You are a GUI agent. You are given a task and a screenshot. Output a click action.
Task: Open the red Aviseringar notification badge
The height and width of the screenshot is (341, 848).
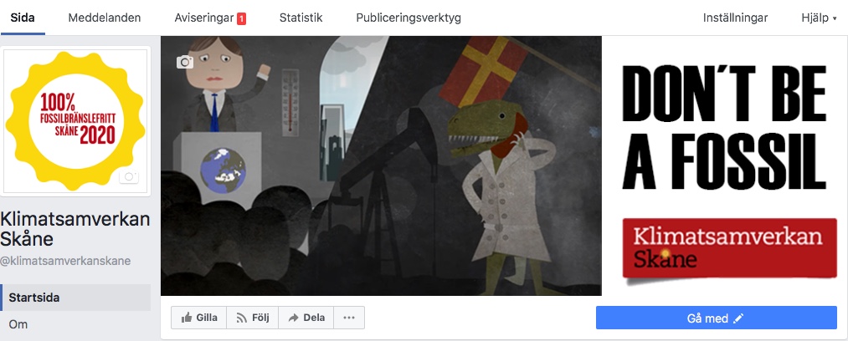[x=241, y=18]
